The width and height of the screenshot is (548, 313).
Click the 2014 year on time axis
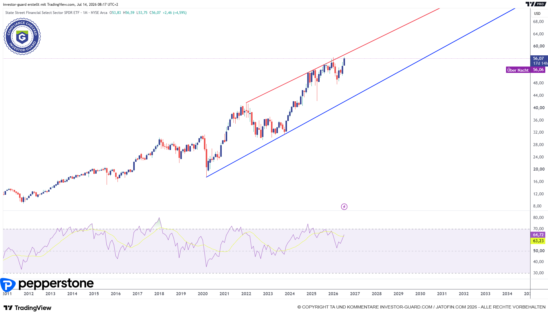pos(72,294)
